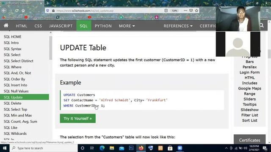
Task: Open File Explorer from taskbar
Action: click(x=112, y=148)
